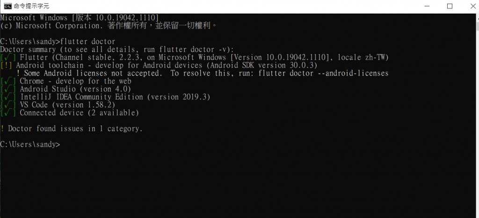Click the green check mark beside Chrome
Viewport: 479px width, 218px height.
point(8,81)
